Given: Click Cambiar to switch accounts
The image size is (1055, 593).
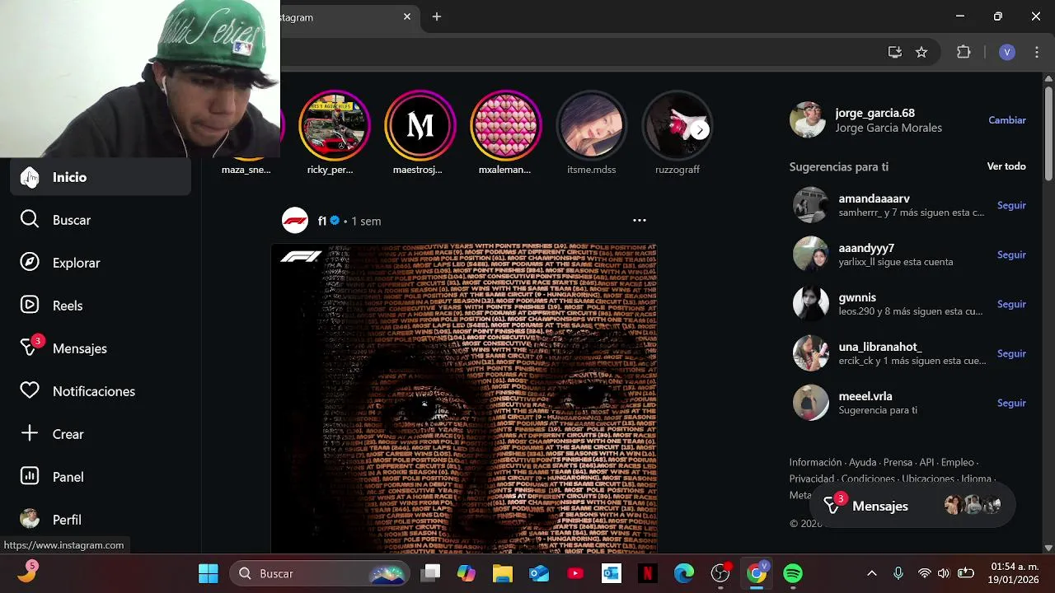Looking at the screenshot, I should click(1007, 120).
